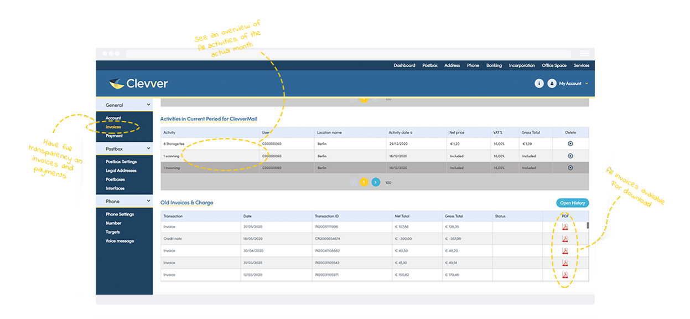Open Payment in the sidebar

point(114,136)
